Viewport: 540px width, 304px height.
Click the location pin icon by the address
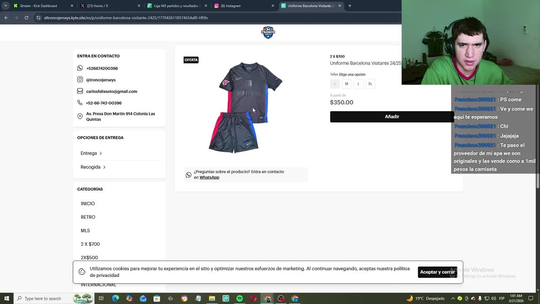pos(80,116)
